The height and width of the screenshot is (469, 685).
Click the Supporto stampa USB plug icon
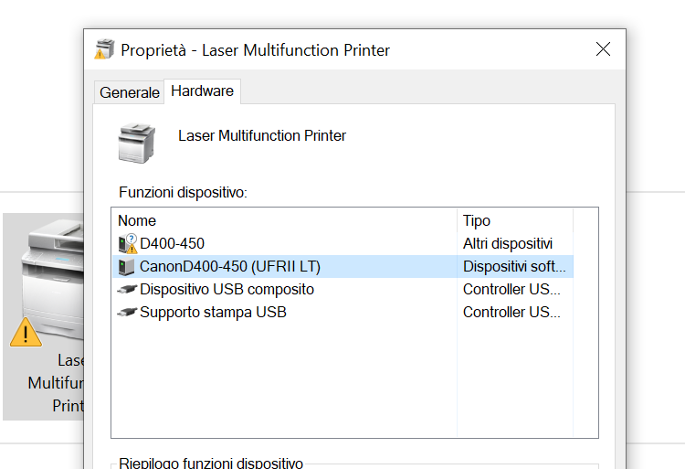click(x=127, y=313)
